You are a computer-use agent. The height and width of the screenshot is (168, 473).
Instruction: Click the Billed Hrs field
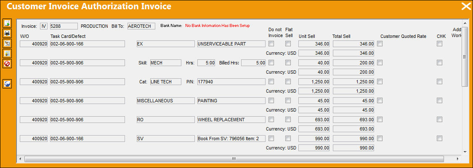[x=253, y=63]
